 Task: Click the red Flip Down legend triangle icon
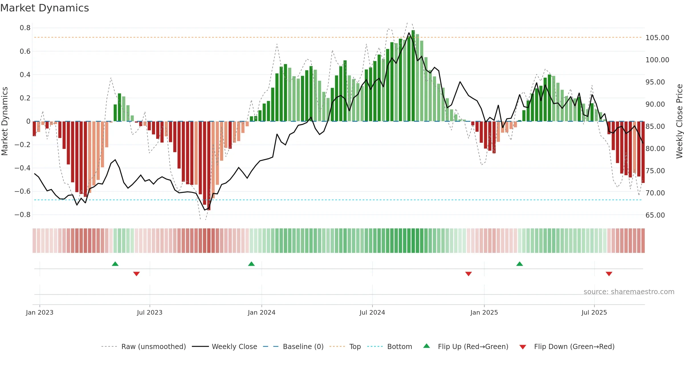pyautogui.click(x=523, y=347)
